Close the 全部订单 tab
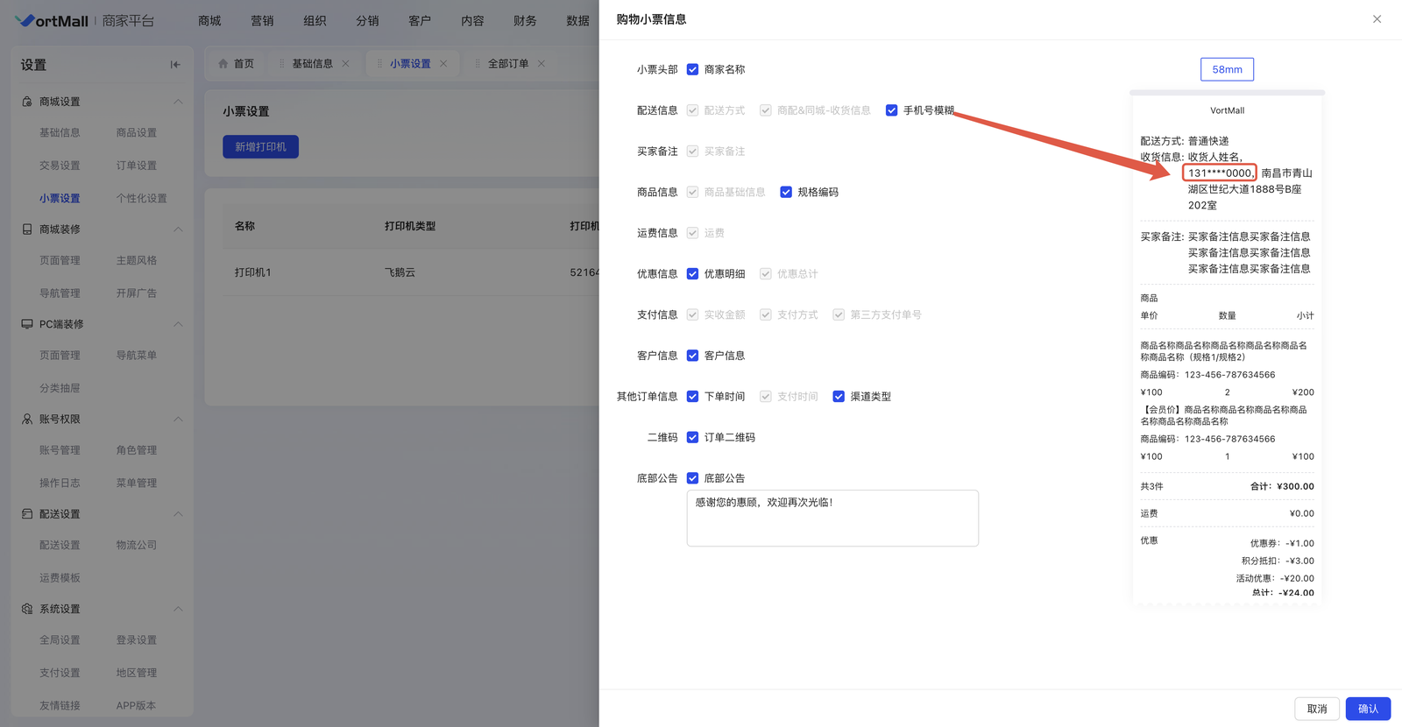Viewport: 1402px width, 727px height. (x=542, y=64)
